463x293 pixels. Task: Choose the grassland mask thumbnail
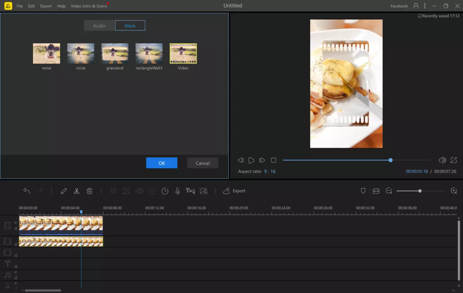pos(115,53)
